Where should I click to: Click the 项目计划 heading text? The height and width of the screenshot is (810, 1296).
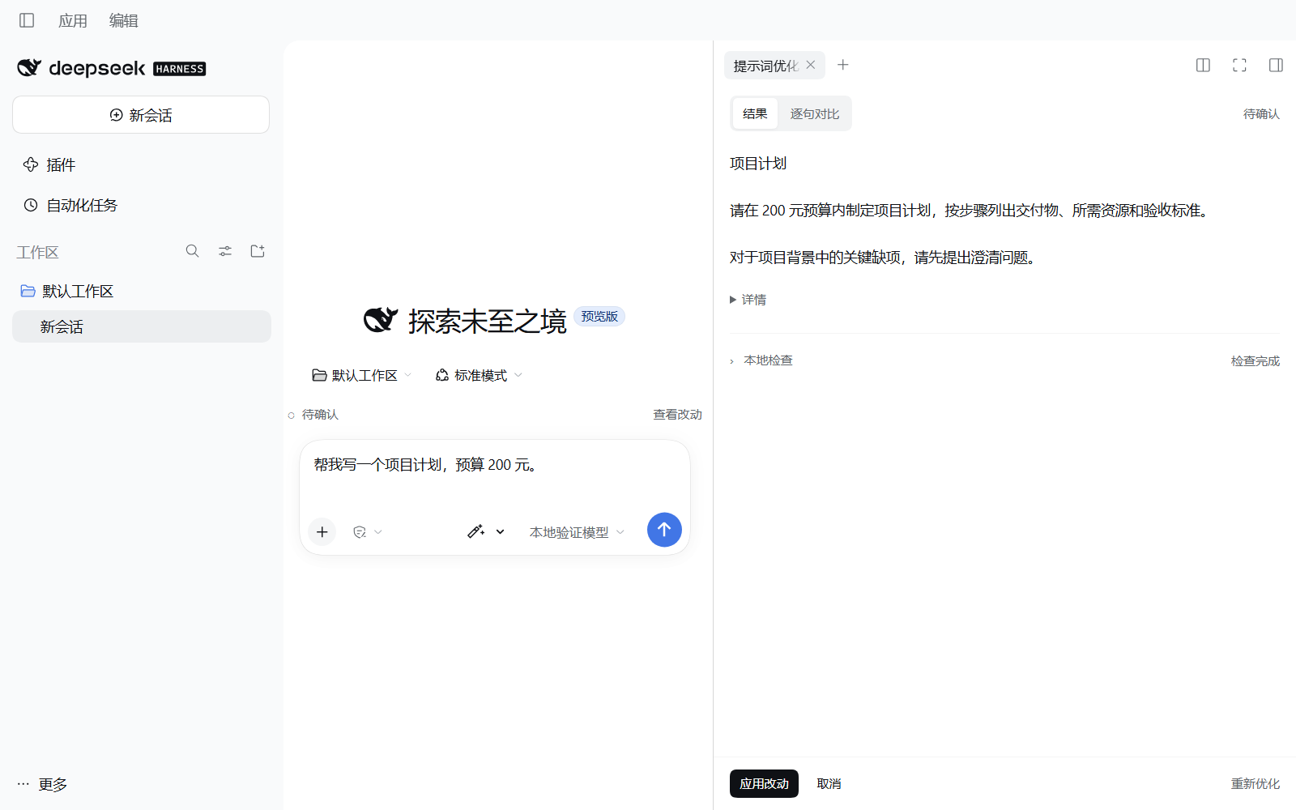[758, 164]
